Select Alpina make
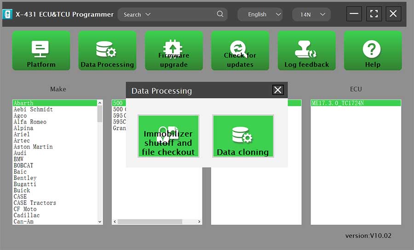 55,128
